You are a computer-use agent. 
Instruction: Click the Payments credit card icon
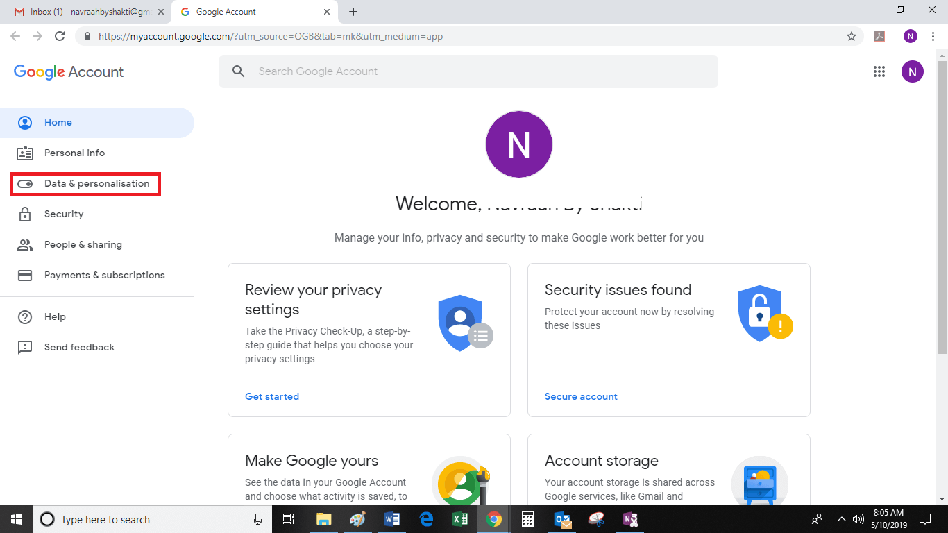click(25, 276)
